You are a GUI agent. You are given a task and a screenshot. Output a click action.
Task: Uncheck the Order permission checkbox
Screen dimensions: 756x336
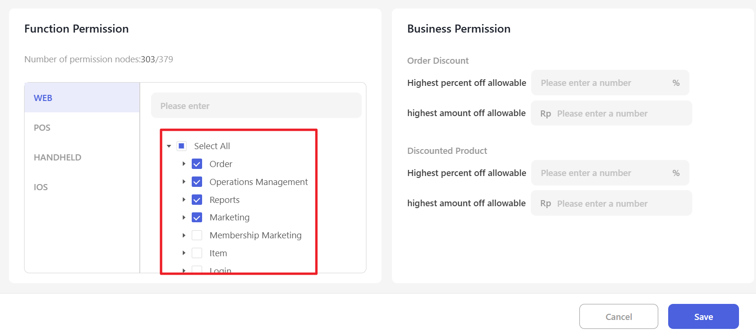(197, 164)
